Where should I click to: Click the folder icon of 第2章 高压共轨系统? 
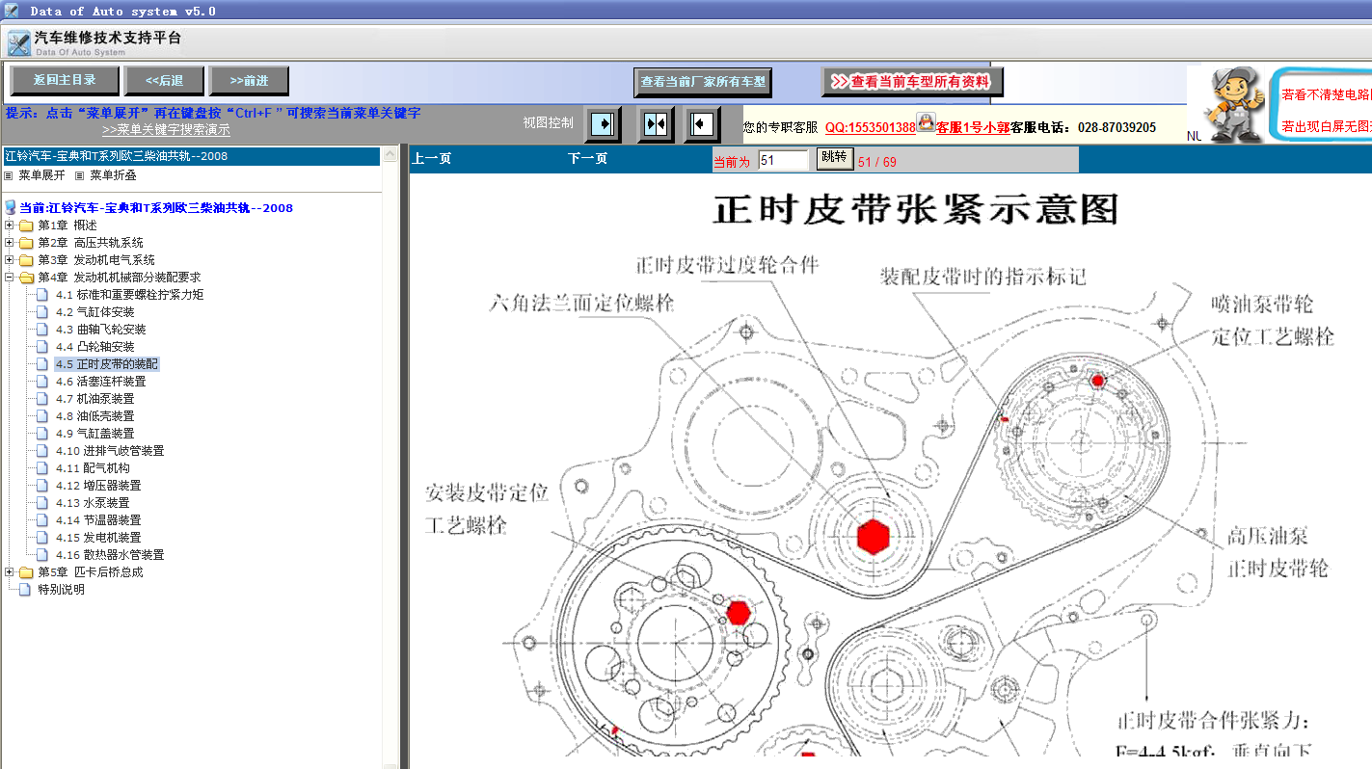(x=26, y=243)
